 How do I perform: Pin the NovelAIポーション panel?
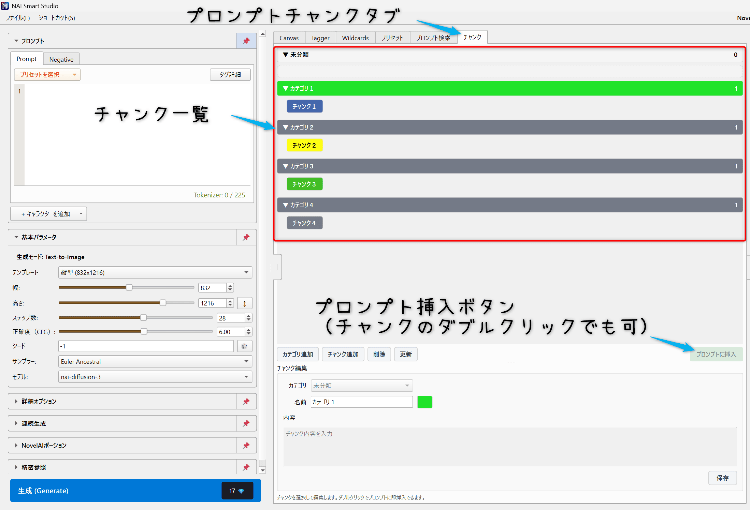click(x=246, y=445)
